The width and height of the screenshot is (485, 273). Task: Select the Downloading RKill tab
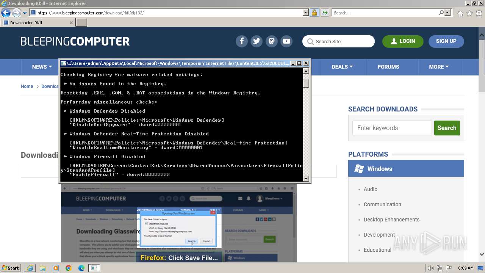[x=37, y=23]
